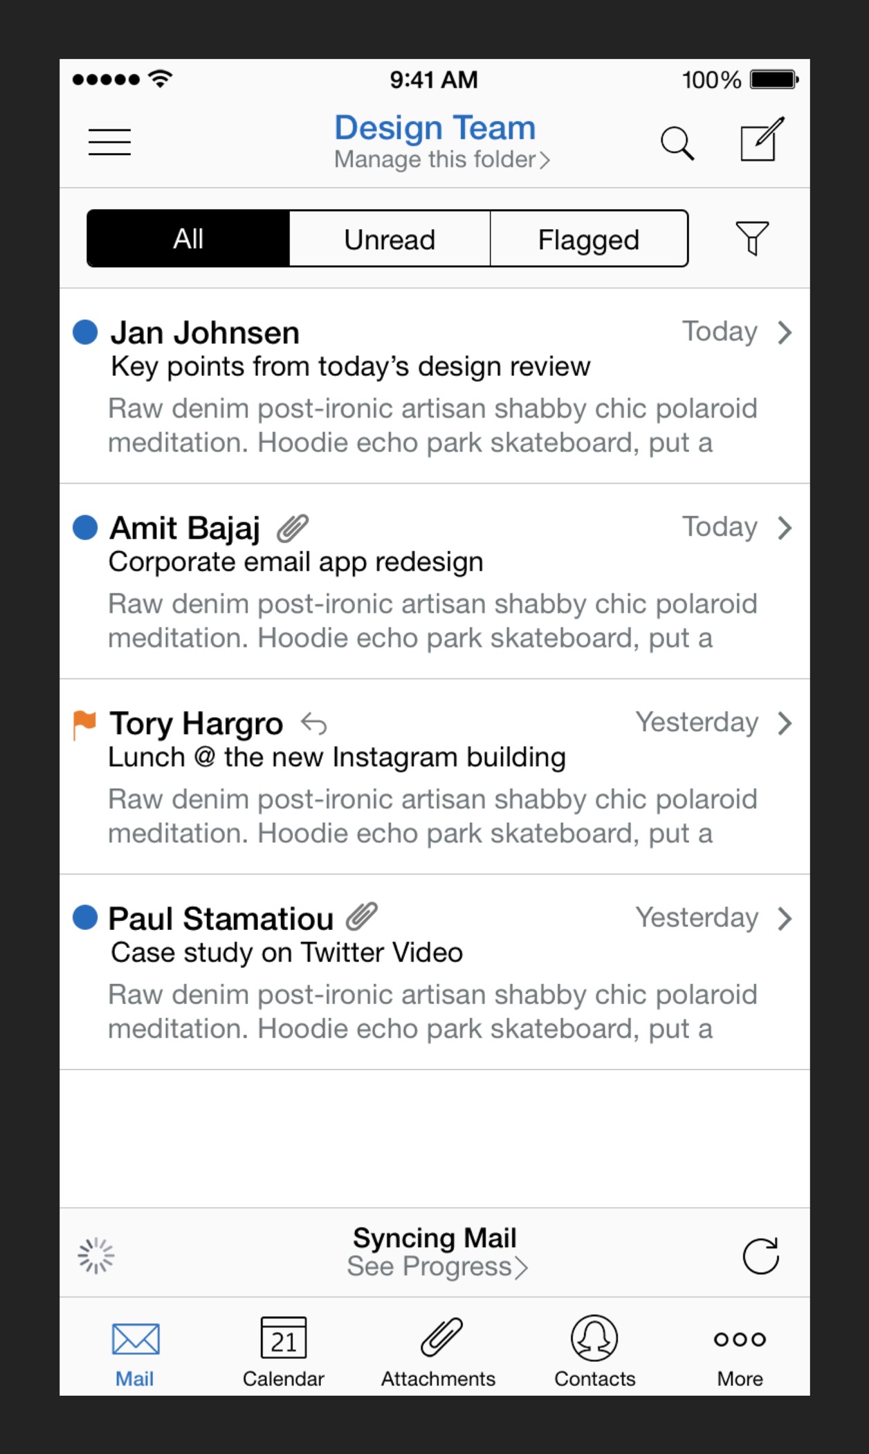
Task: Open the Case study on Twitter Video email
Action: pos(286,953)
